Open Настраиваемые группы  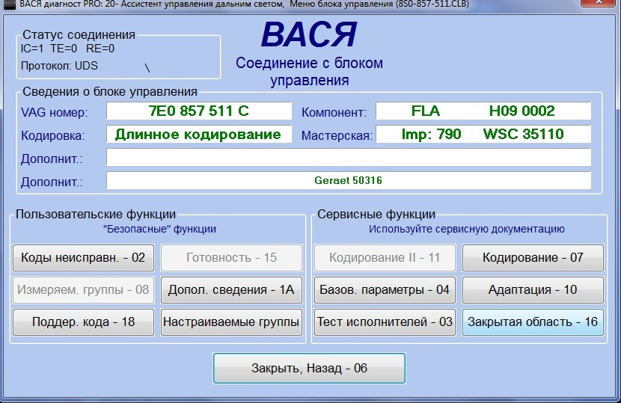231,322
